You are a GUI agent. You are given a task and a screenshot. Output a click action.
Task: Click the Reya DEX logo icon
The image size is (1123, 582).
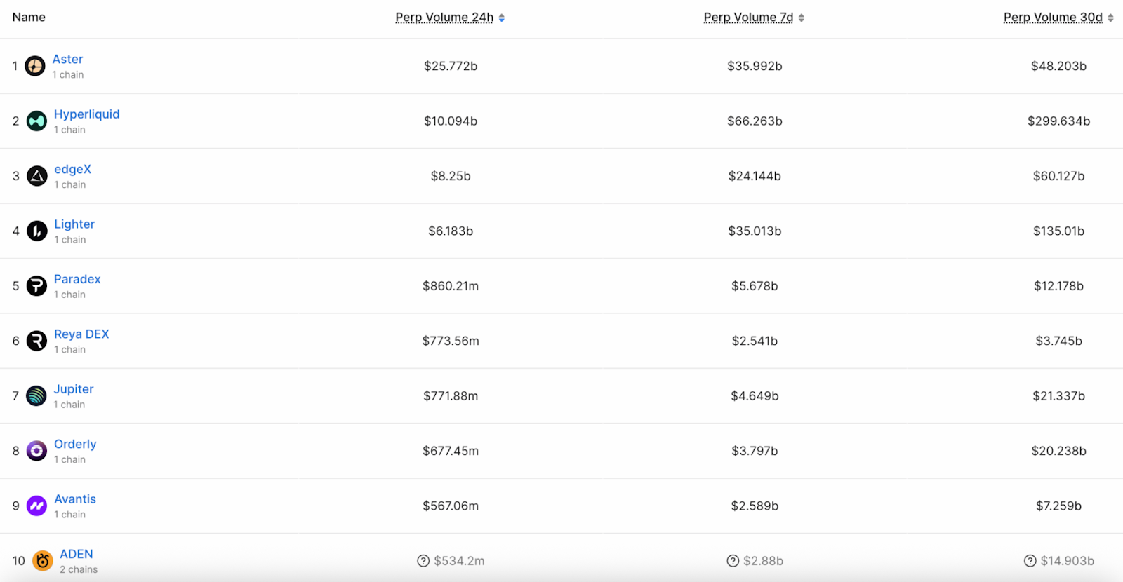[x=36, y=341]
